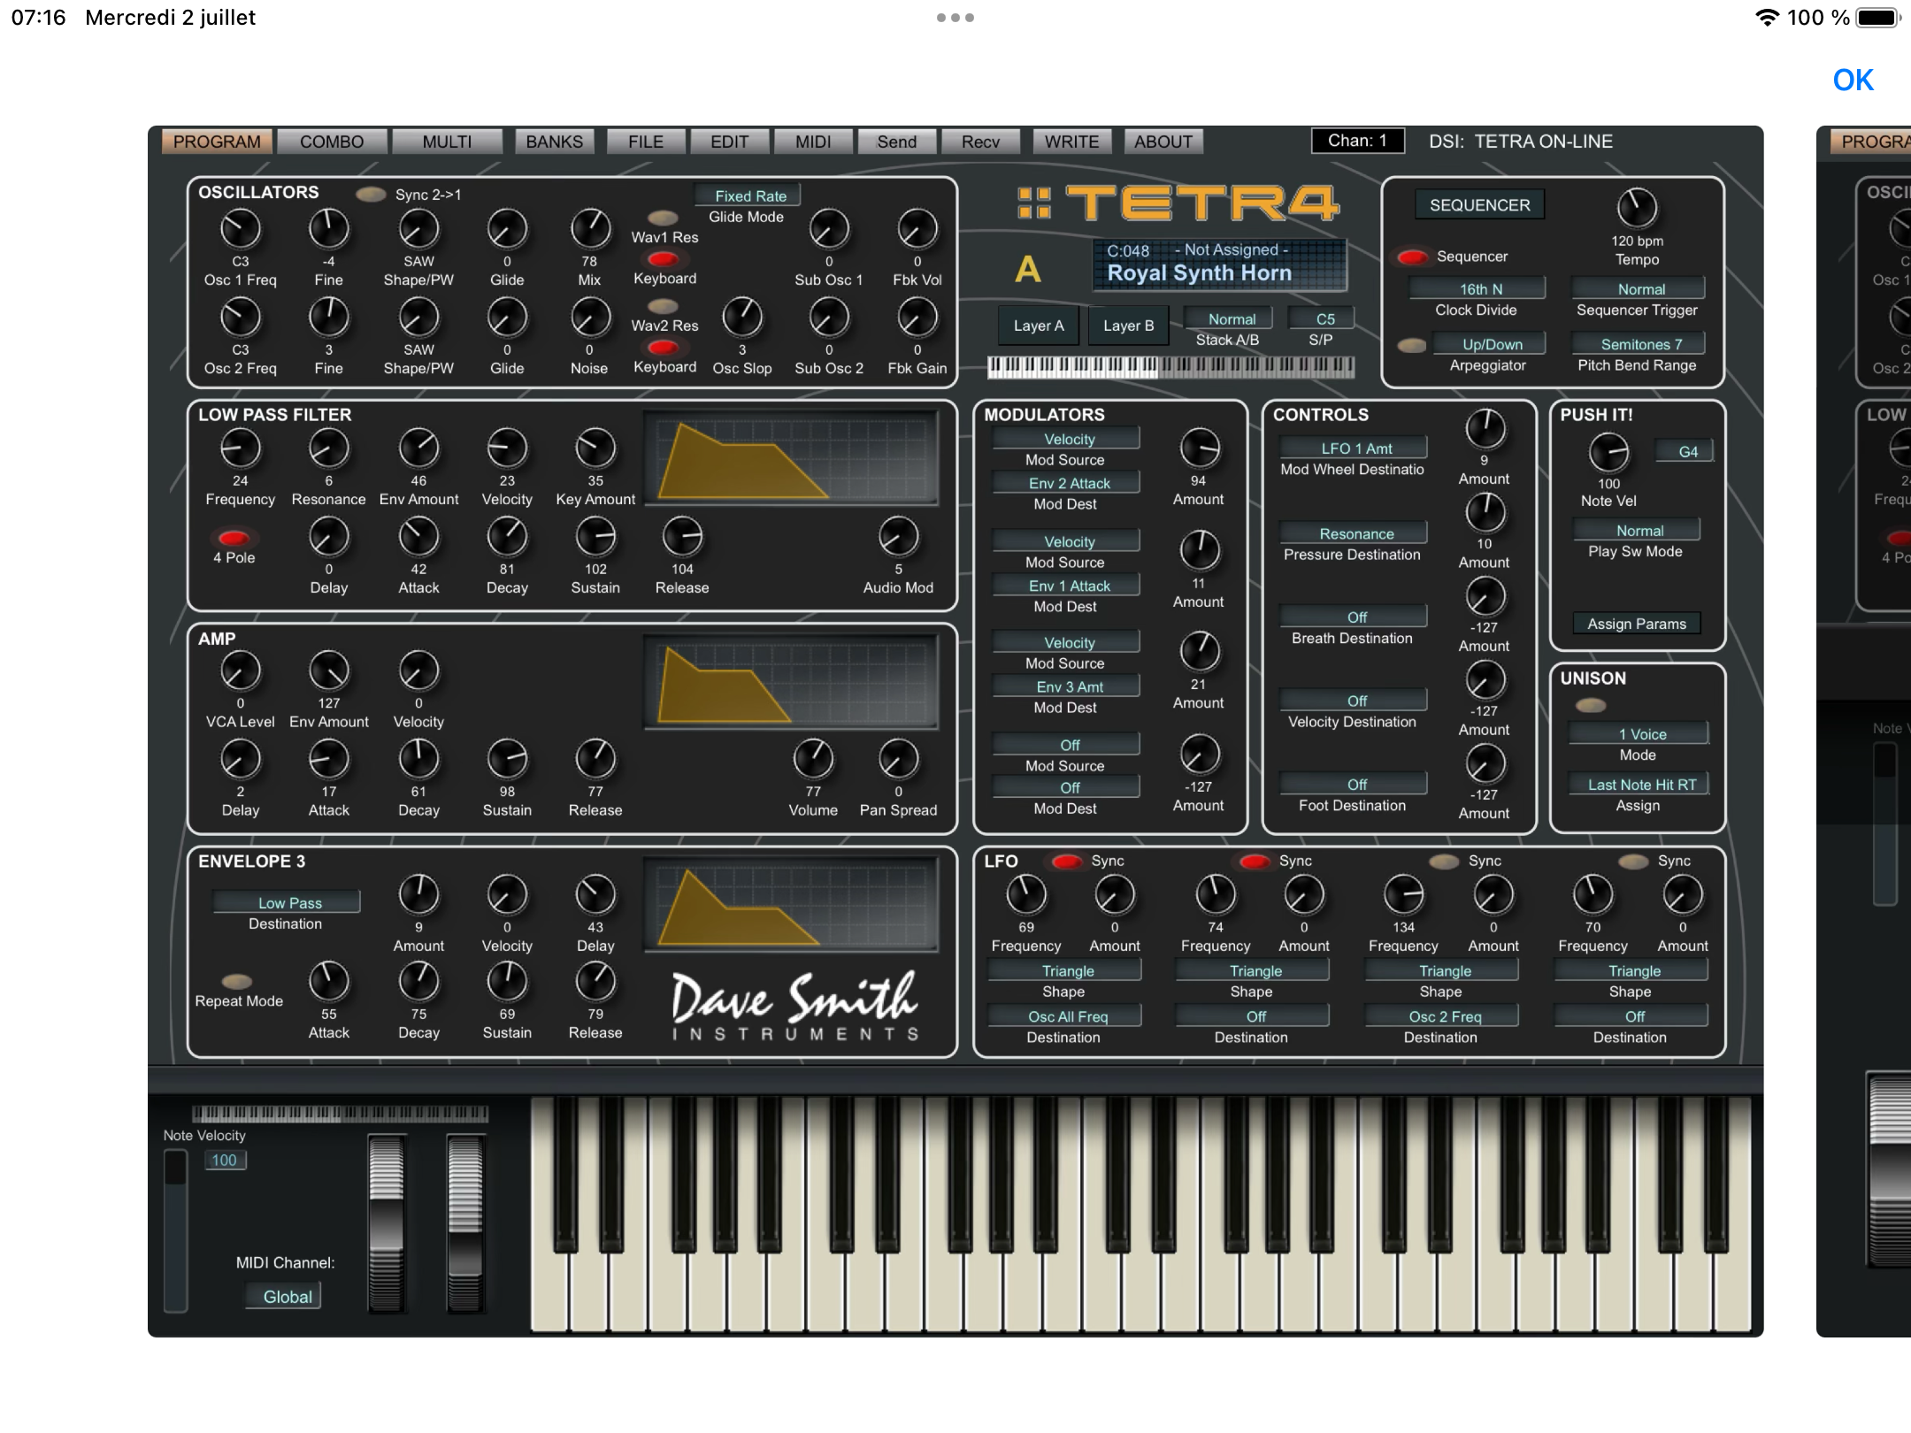
Task: Click the Noise level knob
Action: coord(589,318)
